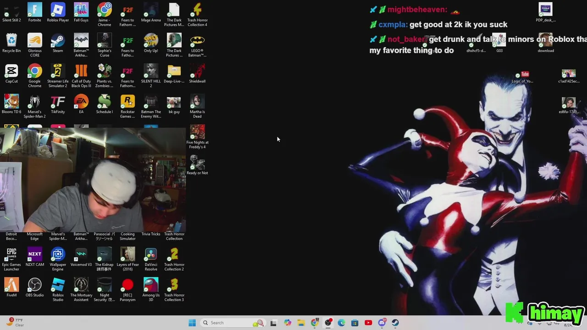Image resolution: width=587 pixels, height=330 pixels.
Task: Switch to OBS Studio on the taskbar
Action: point(328,323)
